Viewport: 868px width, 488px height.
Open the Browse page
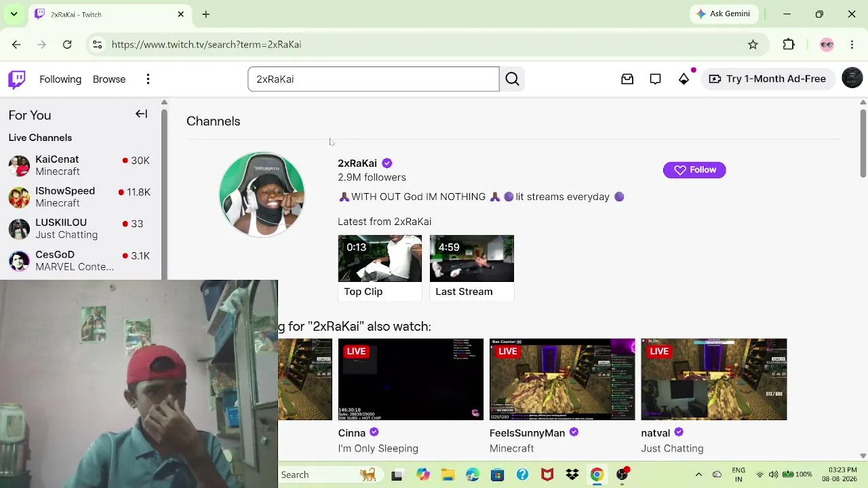[x=109, y=79]
